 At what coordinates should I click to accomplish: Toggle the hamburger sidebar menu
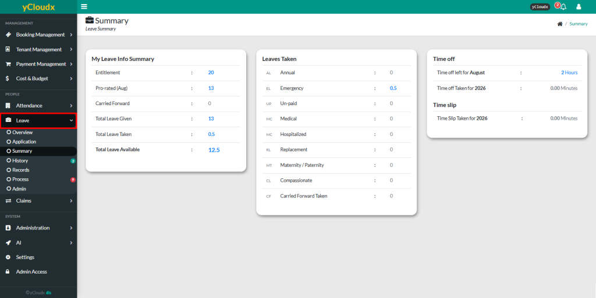coord(84,6)
